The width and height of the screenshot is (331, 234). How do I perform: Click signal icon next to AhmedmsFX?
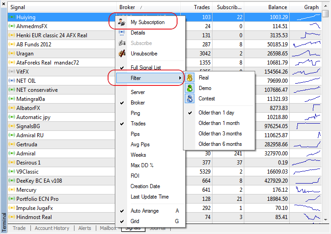[12, 26]
